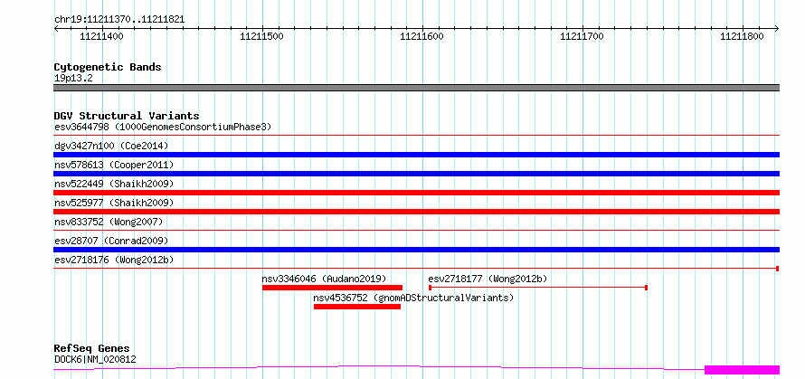Select the Cytogenetic Bands track title
The image size is (805, 379).
(x=108, y=67)
